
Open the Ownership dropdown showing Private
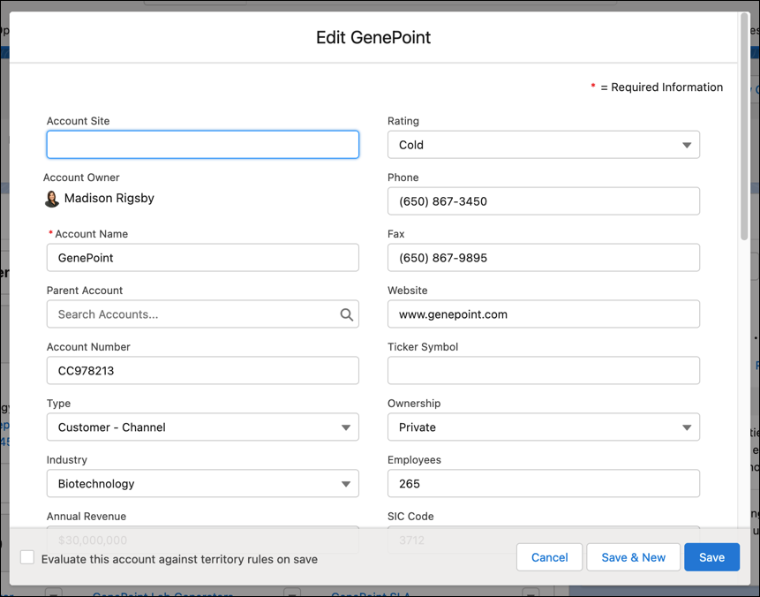[544, 427]
